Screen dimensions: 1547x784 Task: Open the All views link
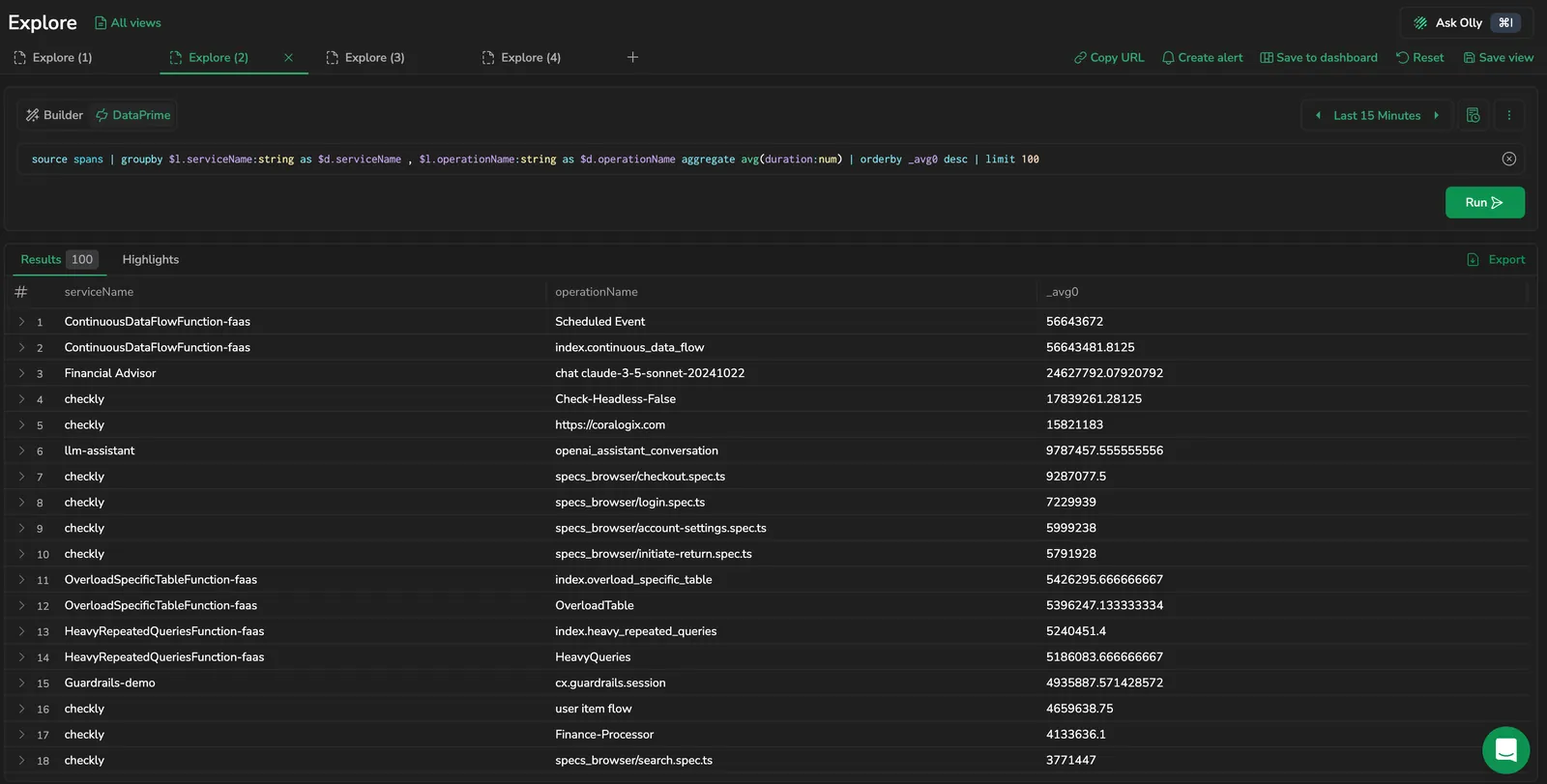click(x=128, y=22)
